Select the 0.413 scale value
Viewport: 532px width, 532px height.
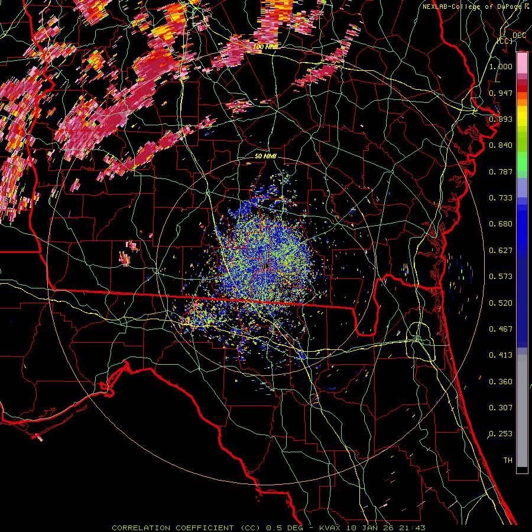[x=501, y=355]
